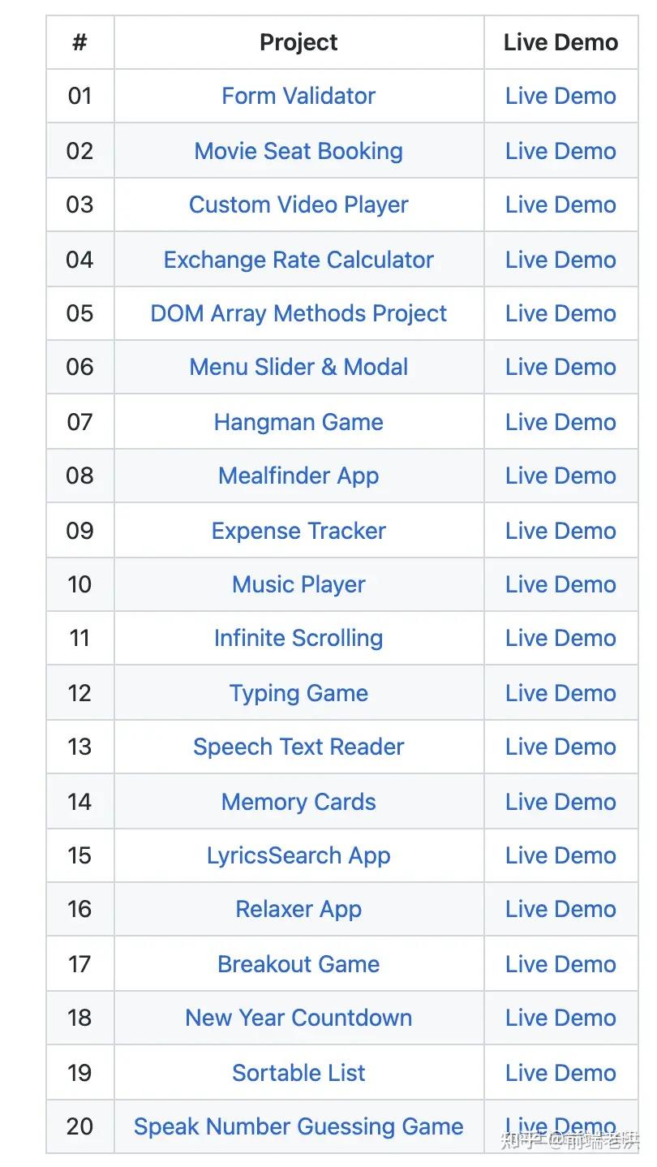Open the Speak Number Guessing Game project

pos(298,1126)
